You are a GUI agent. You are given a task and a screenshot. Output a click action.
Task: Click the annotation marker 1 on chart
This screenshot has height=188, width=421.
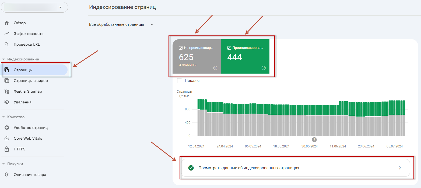tap(314, 139)
